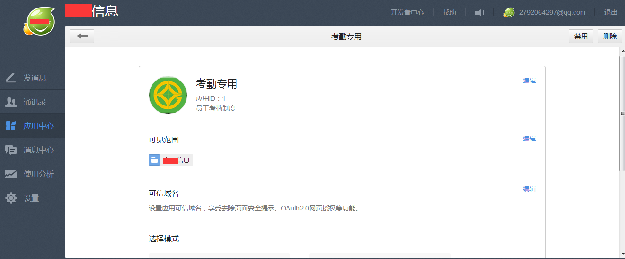The height and width of the screenshot is (259, 625).
Task: Open the 开发者中心 link
Action: coord(407,13)
